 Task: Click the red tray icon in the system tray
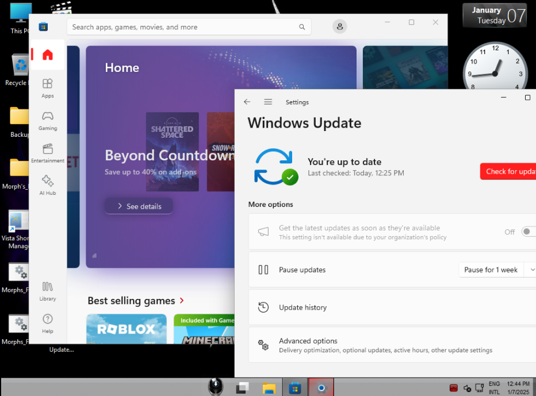(454, 388)
